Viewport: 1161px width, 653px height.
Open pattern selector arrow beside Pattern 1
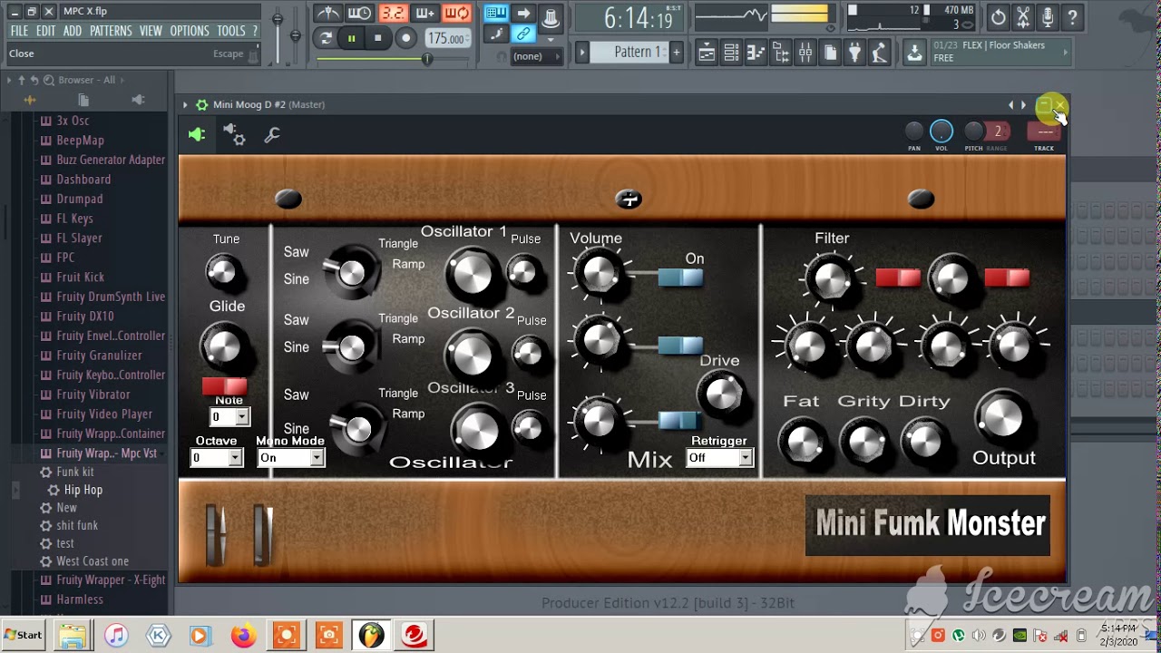pyautogui.click(x=582, y=53)
